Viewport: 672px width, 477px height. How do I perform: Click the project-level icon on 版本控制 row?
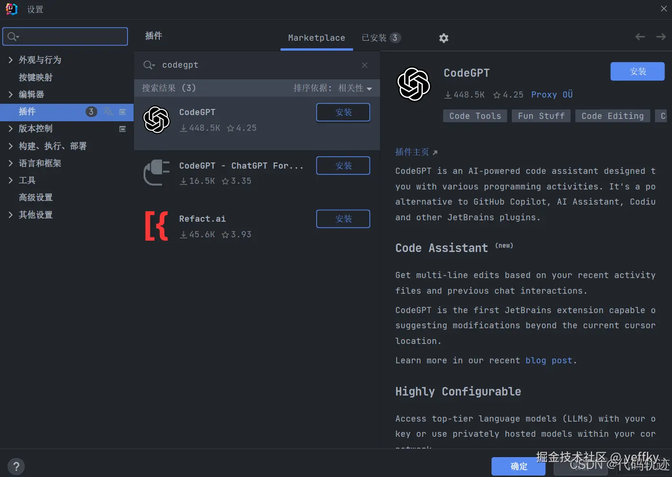tap(122, 129)
